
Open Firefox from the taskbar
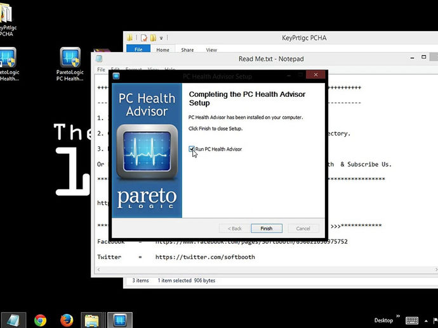point(67,320)
